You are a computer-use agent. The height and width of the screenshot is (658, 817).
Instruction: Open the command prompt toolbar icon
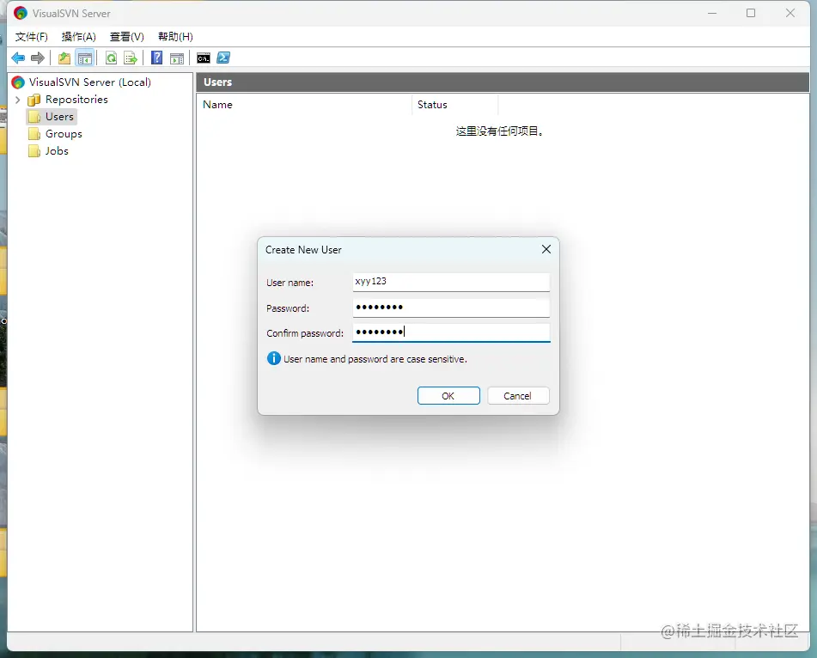coord(204,58)
